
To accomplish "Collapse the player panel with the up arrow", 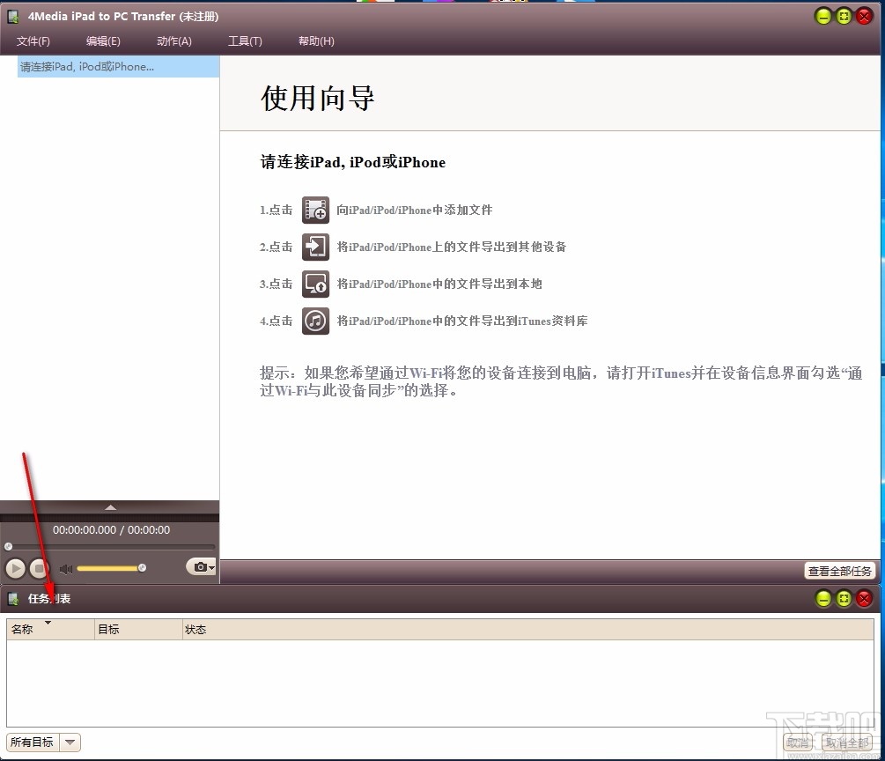I will (x=109, y=506).
